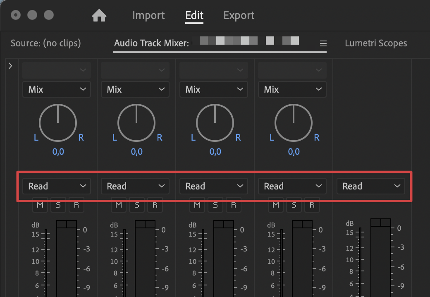Click the Solo icon on the third track
This screenshot has width=430, height=297.
(215, 205)
